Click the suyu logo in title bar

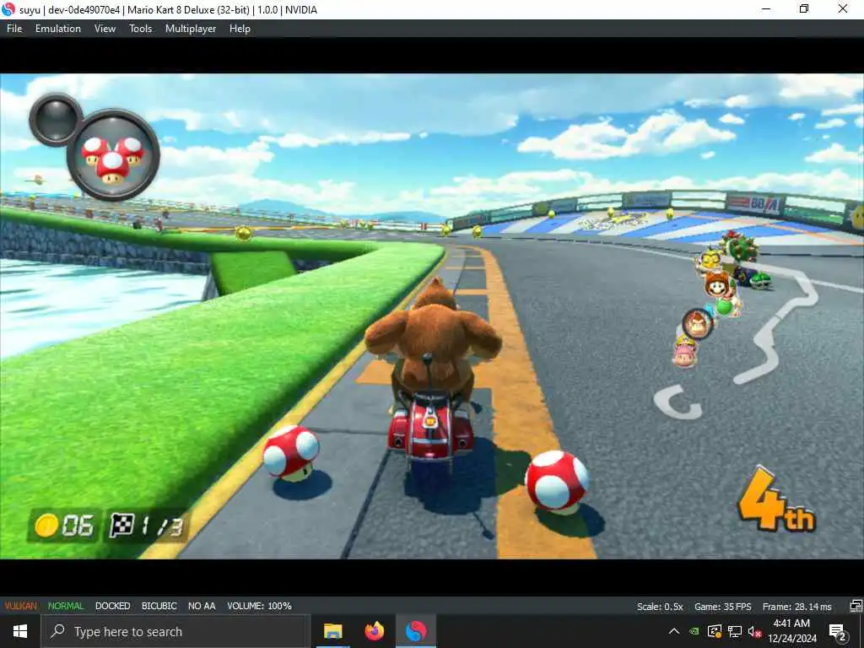[8, 9]
